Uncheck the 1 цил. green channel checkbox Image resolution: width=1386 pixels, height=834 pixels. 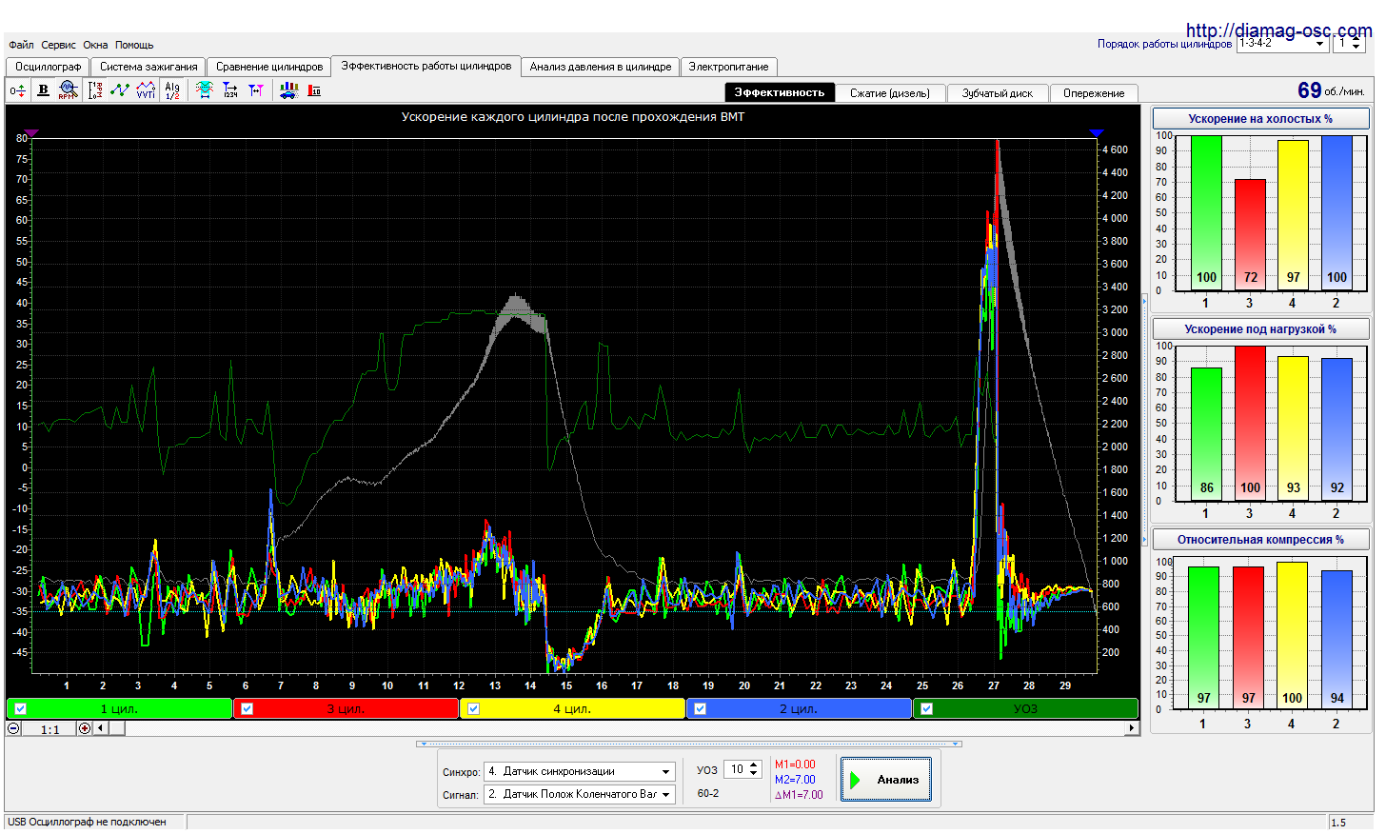point(21,708)
